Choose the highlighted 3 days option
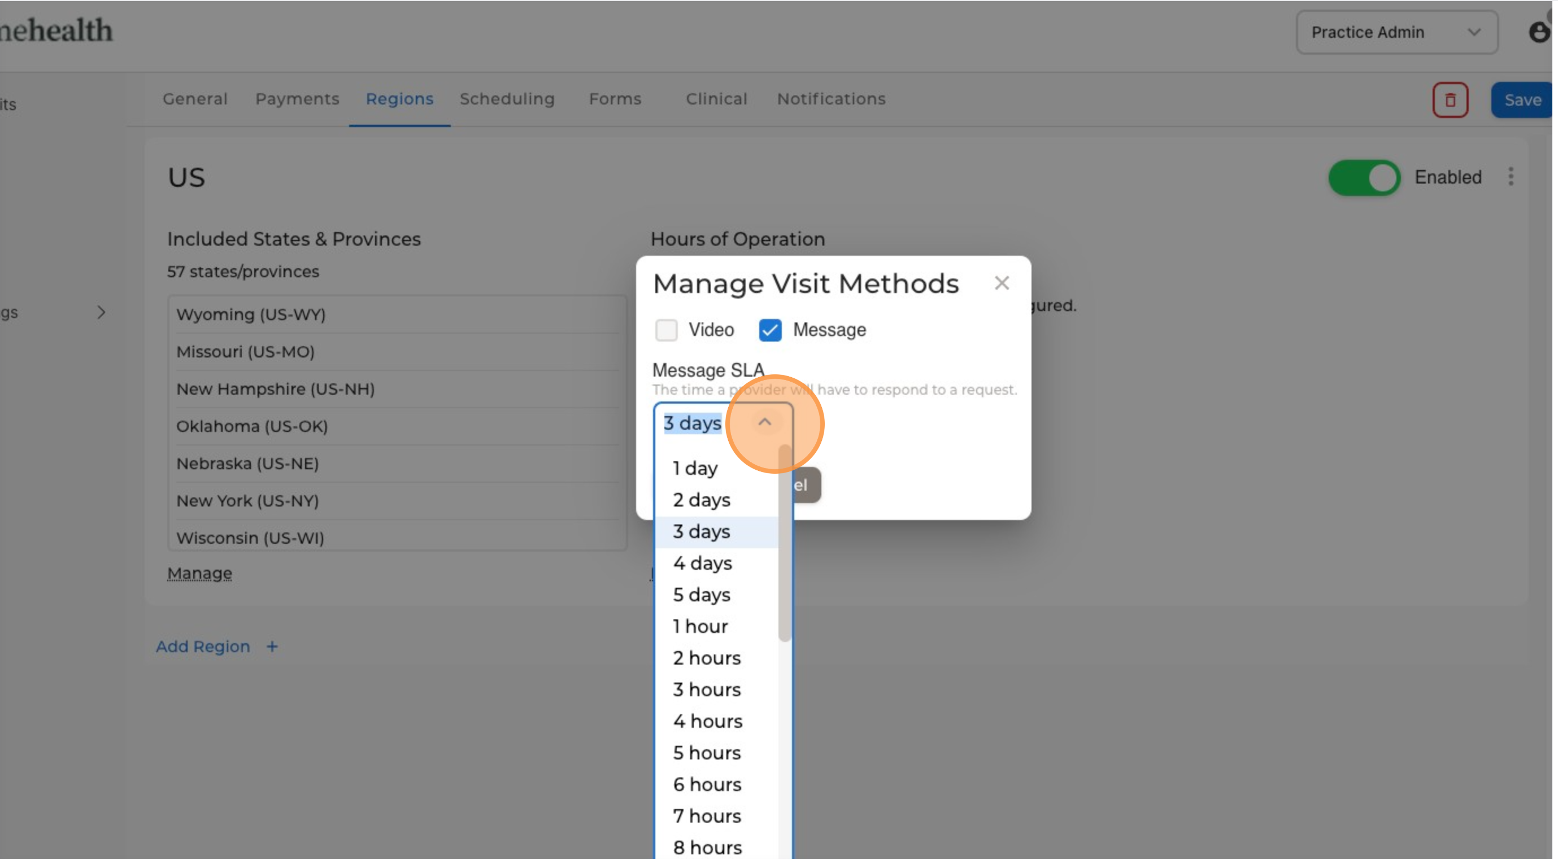This screenshot has width=1558, height=865. pyautogui.click(x=718, y=532)
